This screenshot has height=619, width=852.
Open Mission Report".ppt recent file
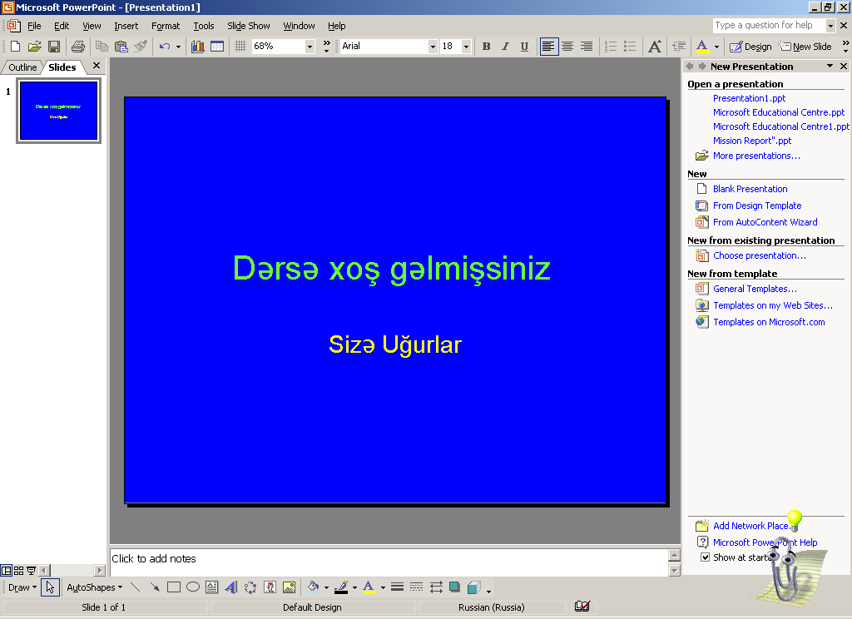pyautogui.click(x=752, y=141)
